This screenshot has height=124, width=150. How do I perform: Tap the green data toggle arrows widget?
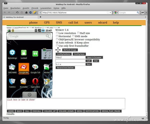pos(35,54)
